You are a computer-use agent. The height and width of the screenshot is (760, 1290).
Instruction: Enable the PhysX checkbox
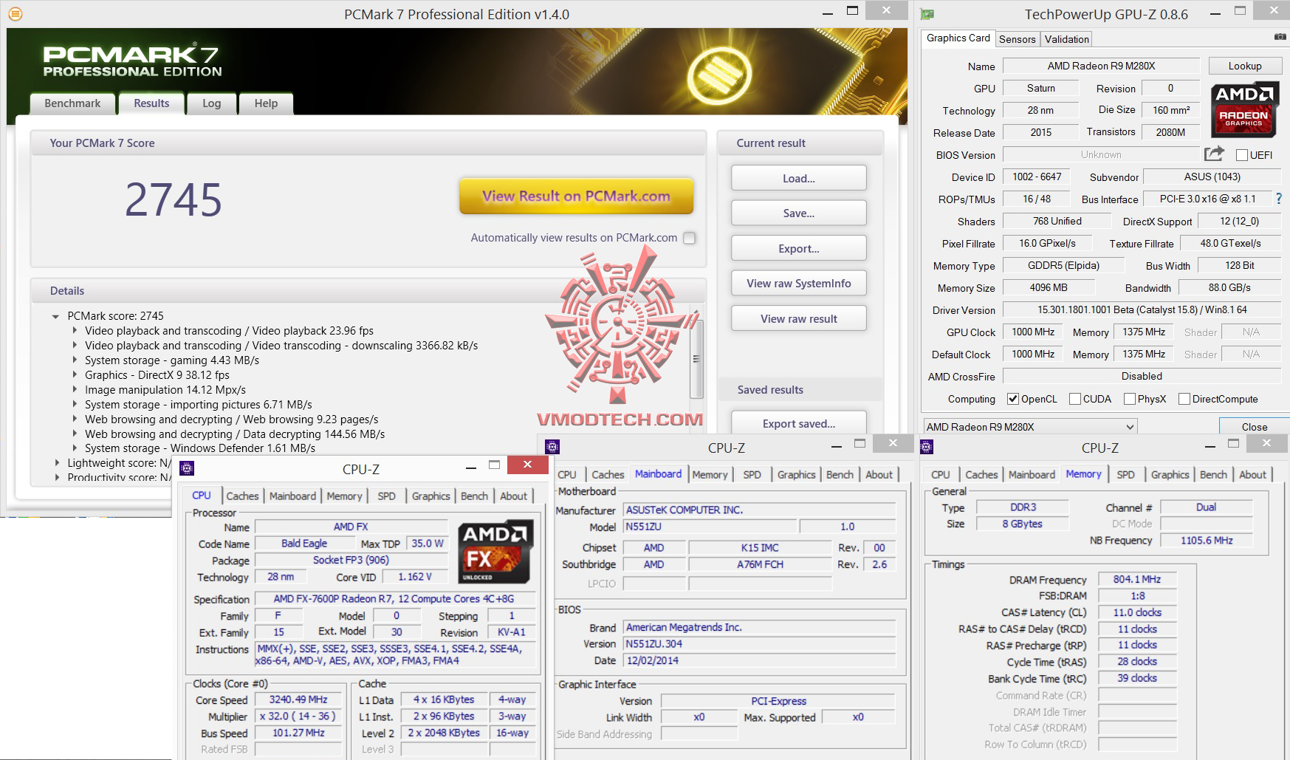coord(1130,399)
